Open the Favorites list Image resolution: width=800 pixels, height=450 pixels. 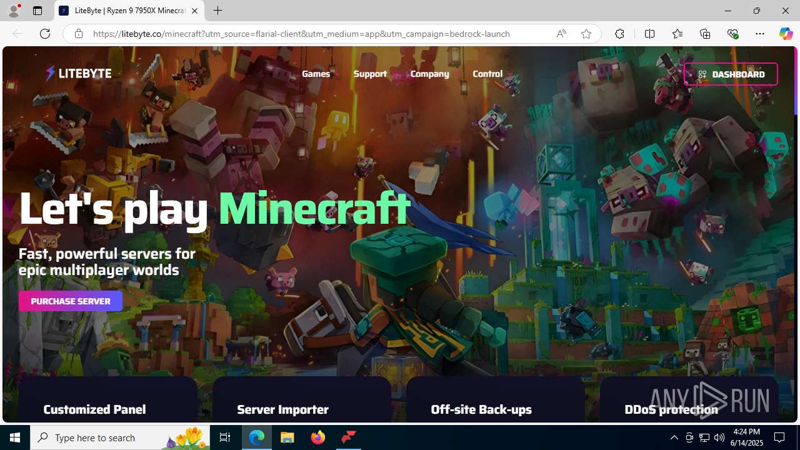click(677, 34)
